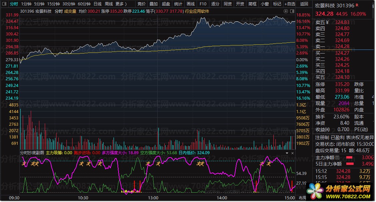The width and height of the screenshot is (376, 202).
Task: Toggle the 简框 simple frame mode
Action: click(252, 4)
